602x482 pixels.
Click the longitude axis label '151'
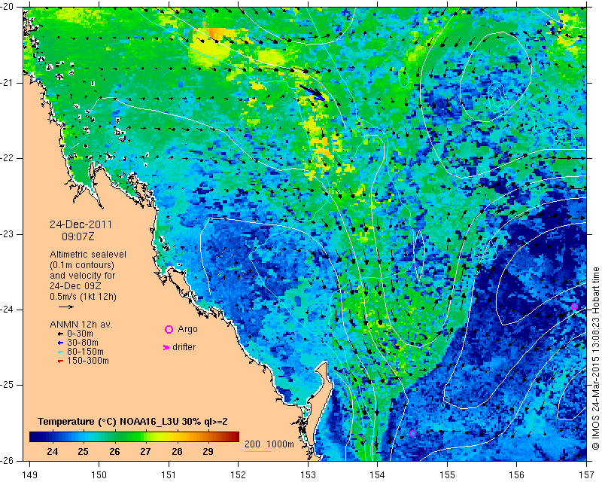tap(169, 474)
